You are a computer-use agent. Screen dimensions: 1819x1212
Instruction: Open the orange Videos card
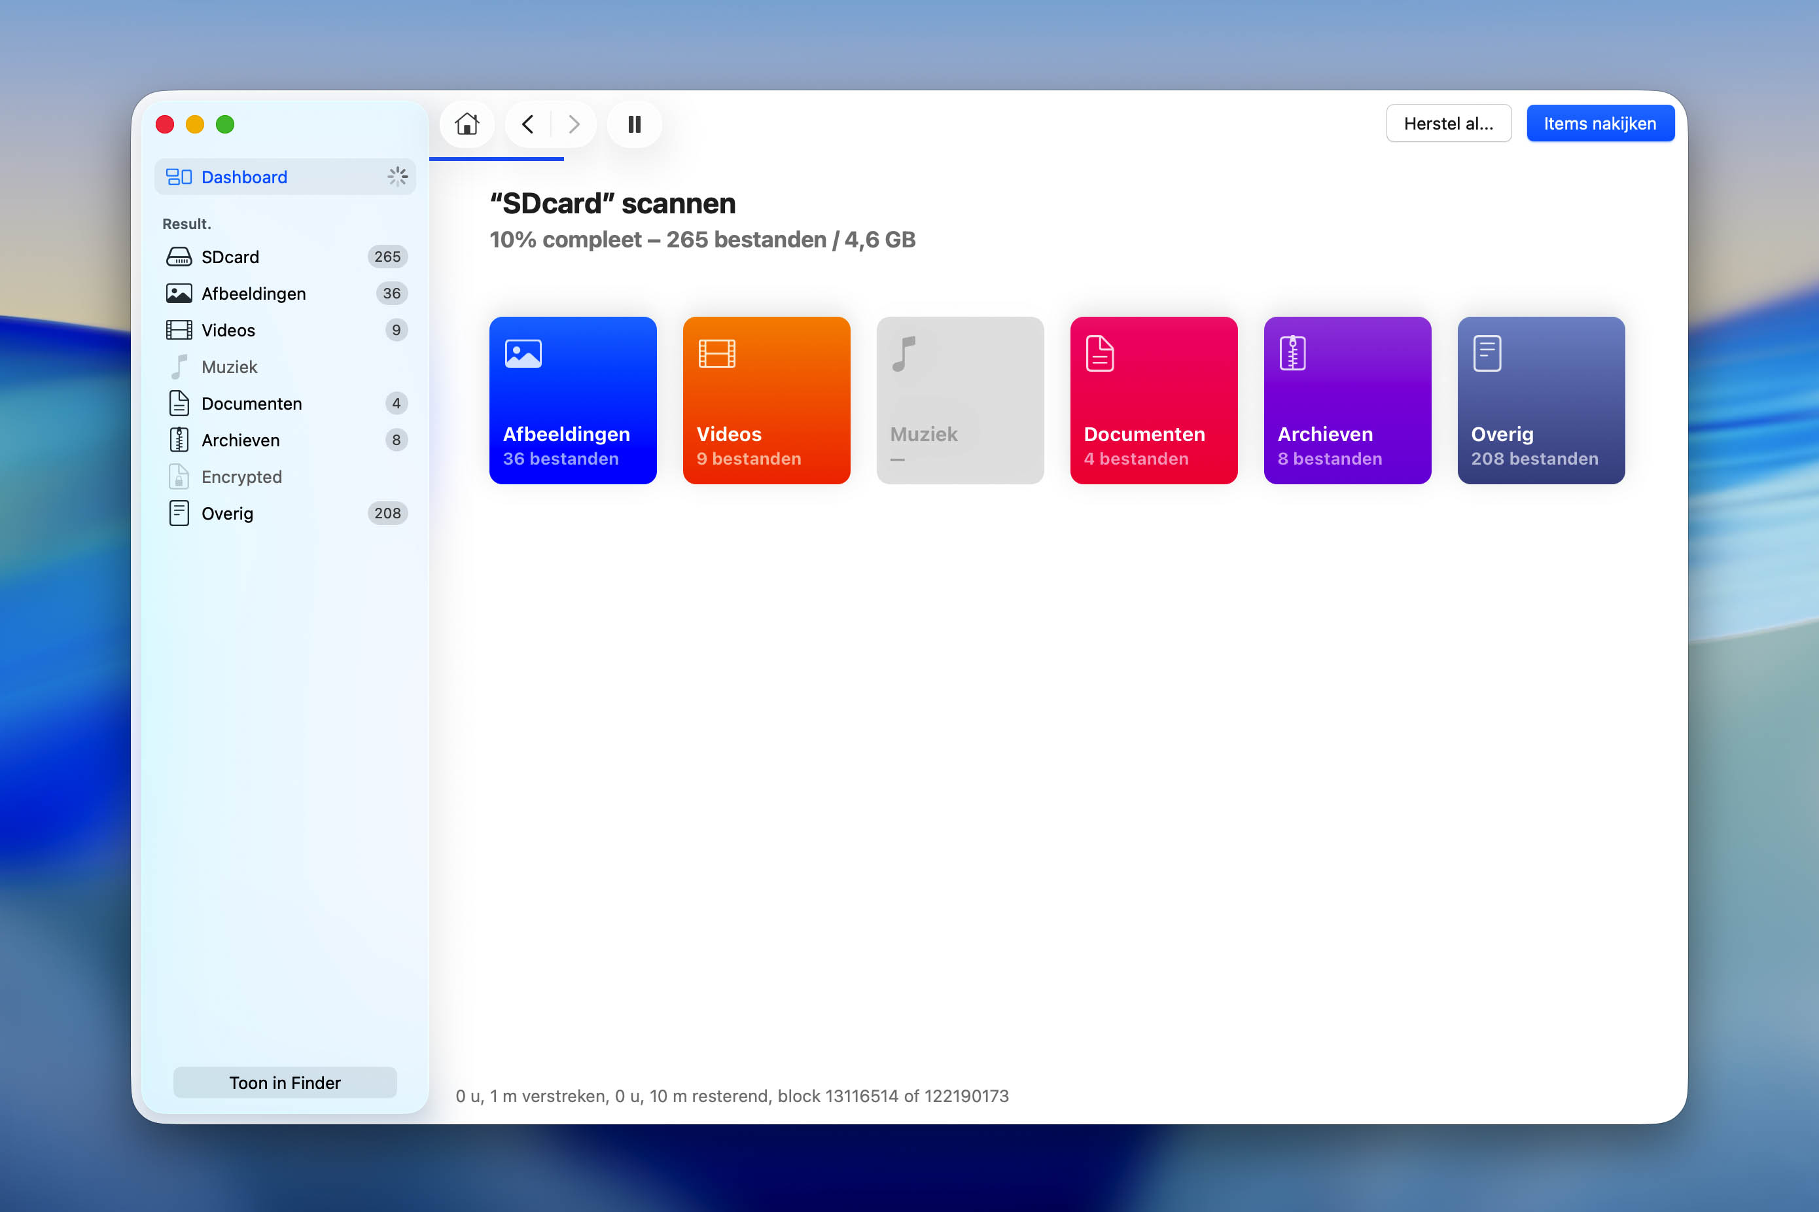767,401
